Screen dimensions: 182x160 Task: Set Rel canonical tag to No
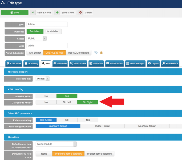click(67, 120)
